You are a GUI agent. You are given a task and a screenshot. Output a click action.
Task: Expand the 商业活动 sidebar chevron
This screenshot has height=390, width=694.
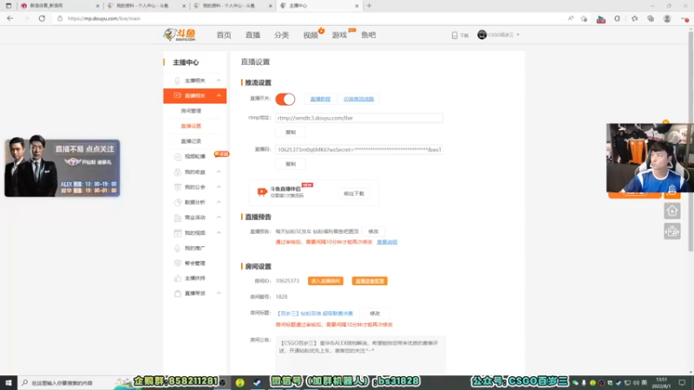pyautogui.click(x=219, y=218)
